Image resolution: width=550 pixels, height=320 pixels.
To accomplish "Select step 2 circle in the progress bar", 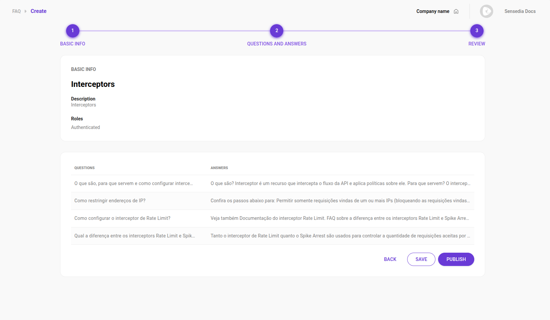I will tap(276, 30).
